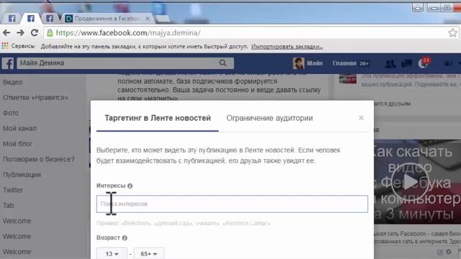Image resolution: width=461 pixels, height=259 pixels.
Task: Switch to the third Facebook browser tab
Action: pyautogui.click(x=50, y=19)
